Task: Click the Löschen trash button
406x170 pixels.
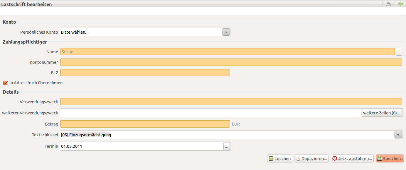Action: pyautogui.click(x=279, y=159)
